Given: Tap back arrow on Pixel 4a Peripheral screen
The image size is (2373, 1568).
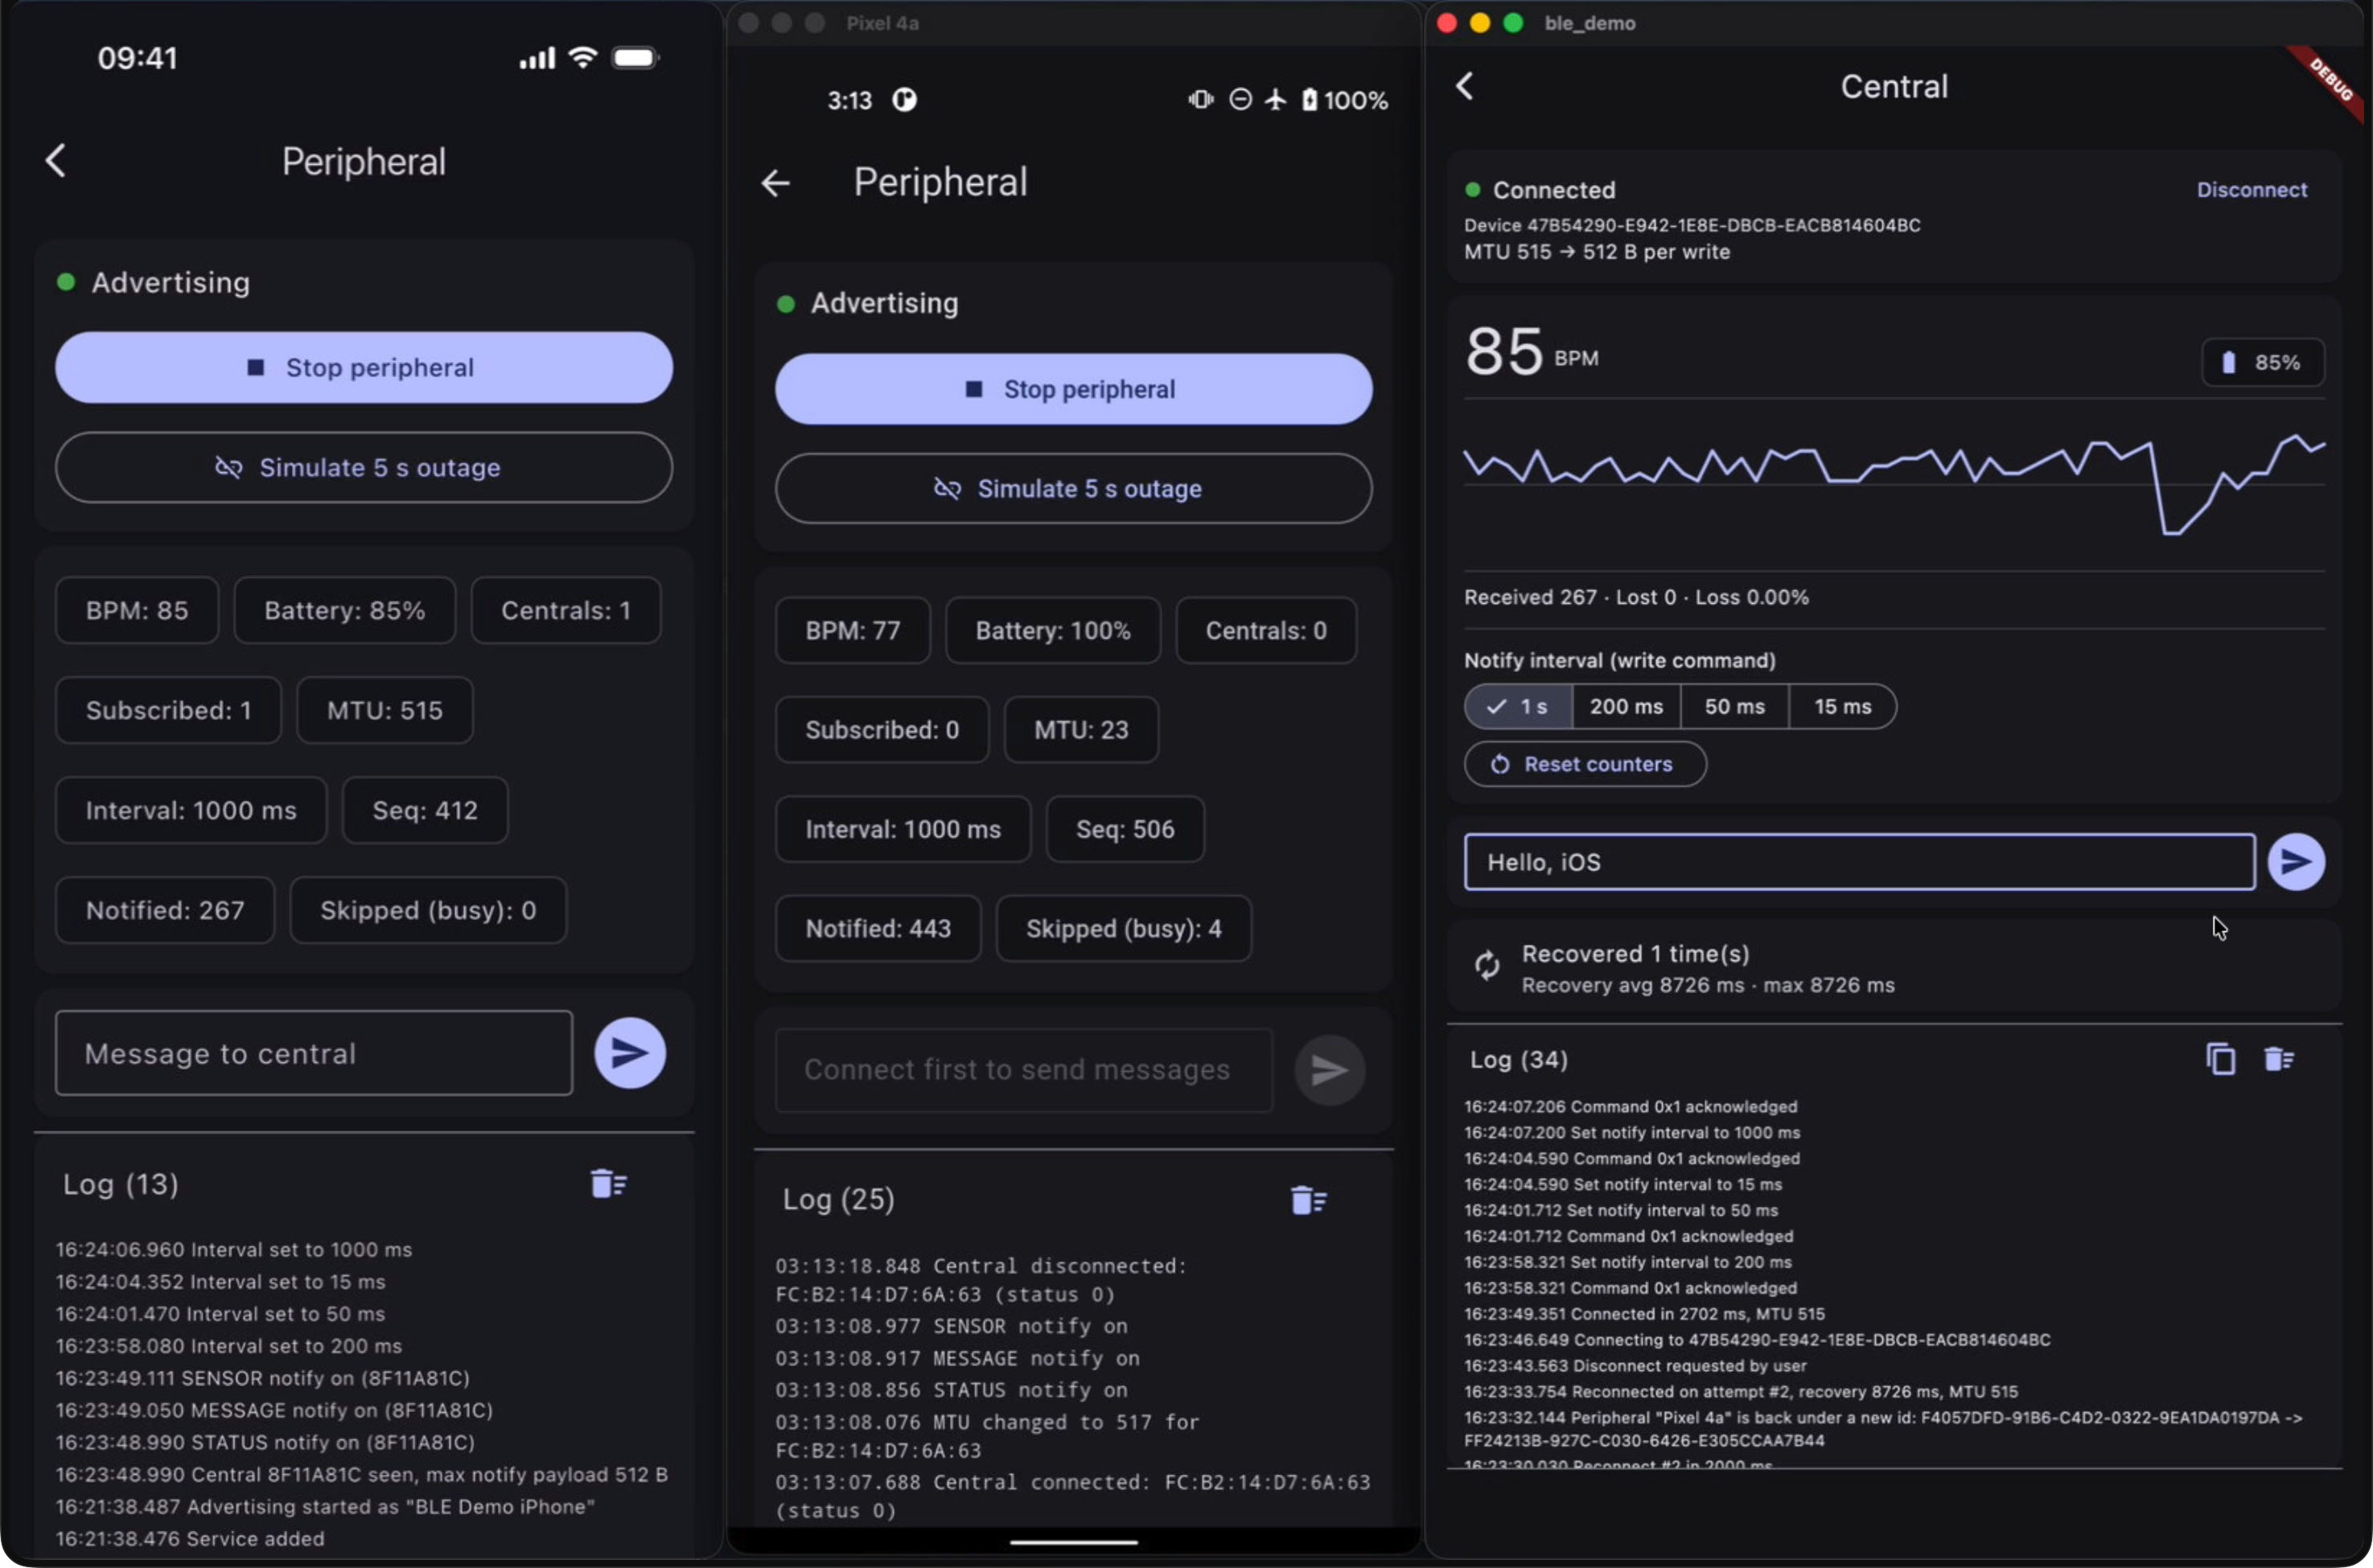Looking at the screenshot, I should [775, 183].
